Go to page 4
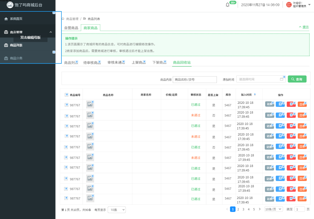314x219 pixels. [x=248, y=209]
